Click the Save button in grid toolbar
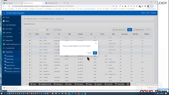The width and height of the screenshot is (169, 95). [130, 30]
